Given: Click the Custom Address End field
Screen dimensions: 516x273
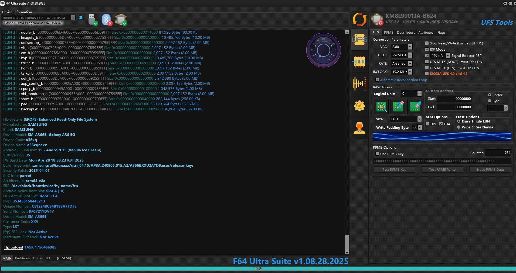Looking at the screenshot, I should click(454, 107).
